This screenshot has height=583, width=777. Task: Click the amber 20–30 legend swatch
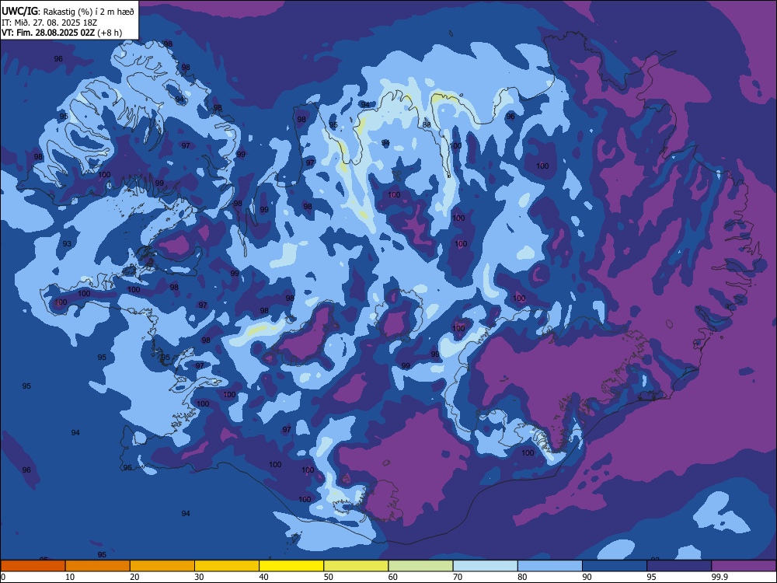[162, 566]
